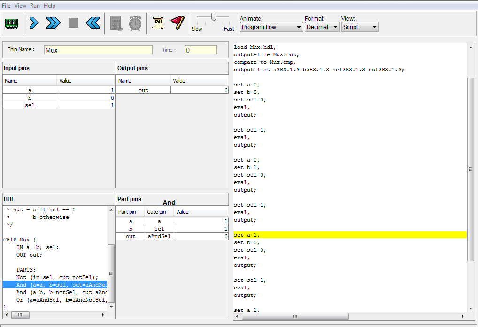Image resolution: width=478 pixels, height=327 pixels.
Task: Open the Help menu
Action: pos(49,6)
